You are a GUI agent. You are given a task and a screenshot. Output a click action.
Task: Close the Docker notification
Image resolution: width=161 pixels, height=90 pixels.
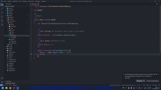tap(158, 74)
